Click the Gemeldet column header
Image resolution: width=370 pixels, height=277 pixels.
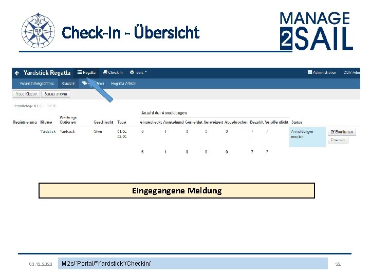click(x=194, y=122)
